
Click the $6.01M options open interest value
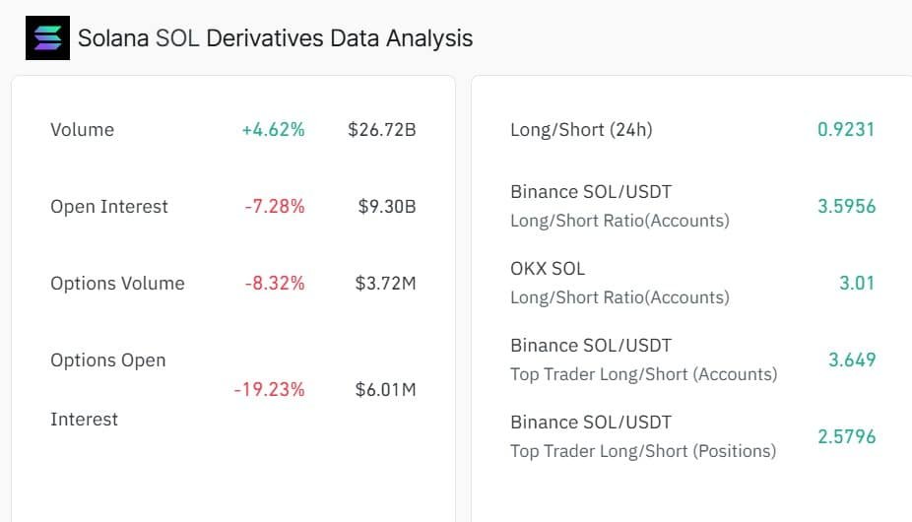pyautogui.click(x=386, y=390)
